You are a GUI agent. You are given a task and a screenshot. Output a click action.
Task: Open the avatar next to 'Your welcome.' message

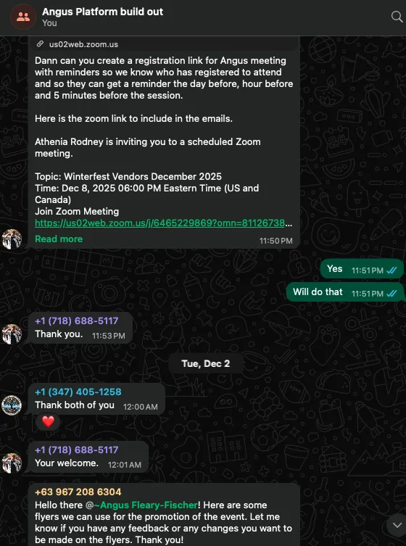click(x=12, y=463)
